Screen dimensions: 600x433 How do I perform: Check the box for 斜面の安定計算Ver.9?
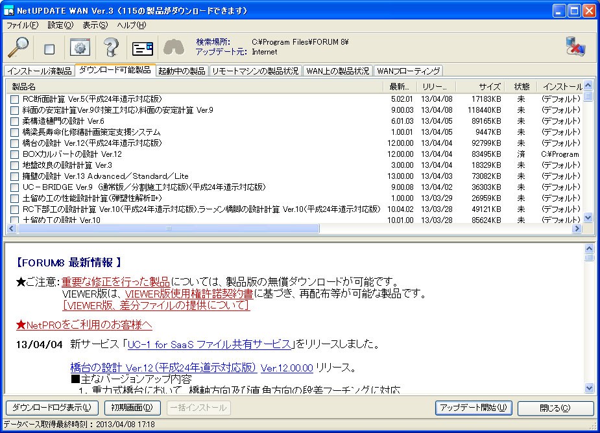click(x=14, y=111)
